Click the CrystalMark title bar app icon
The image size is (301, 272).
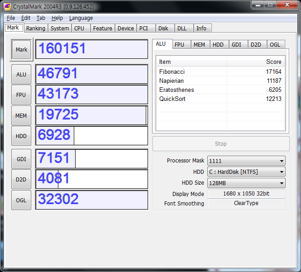pos(7,7)
